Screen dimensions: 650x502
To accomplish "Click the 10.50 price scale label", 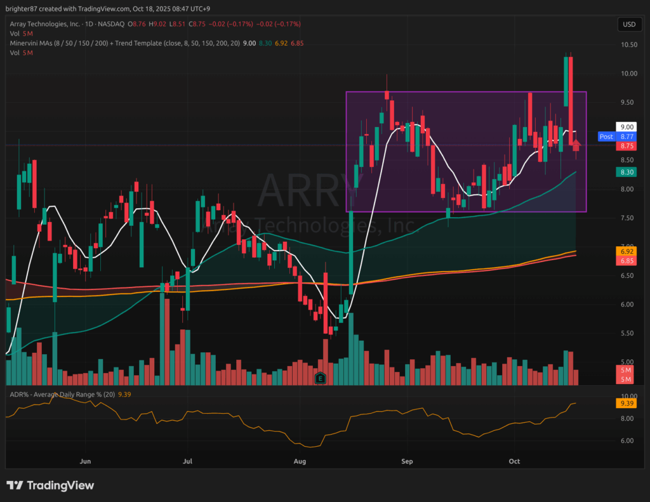I will click(x=629, y=44).
